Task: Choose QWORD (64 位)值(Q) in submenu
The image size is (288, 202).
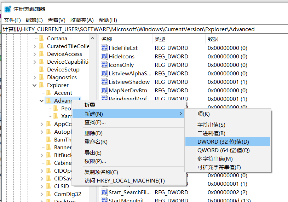Action: 228,150
